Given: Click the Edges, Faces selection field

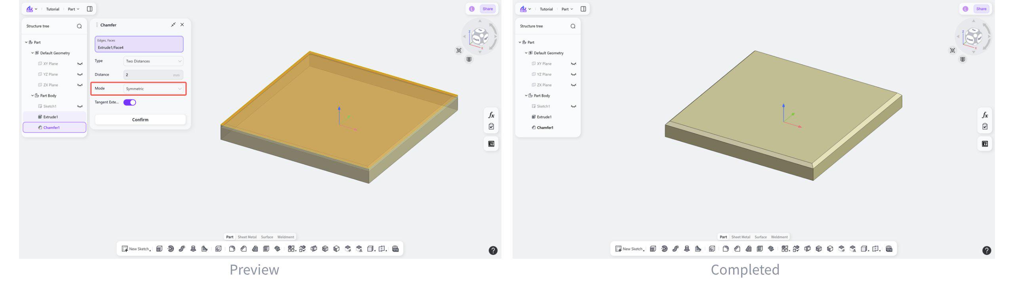Looking at the screenshot, I should 139,44.
